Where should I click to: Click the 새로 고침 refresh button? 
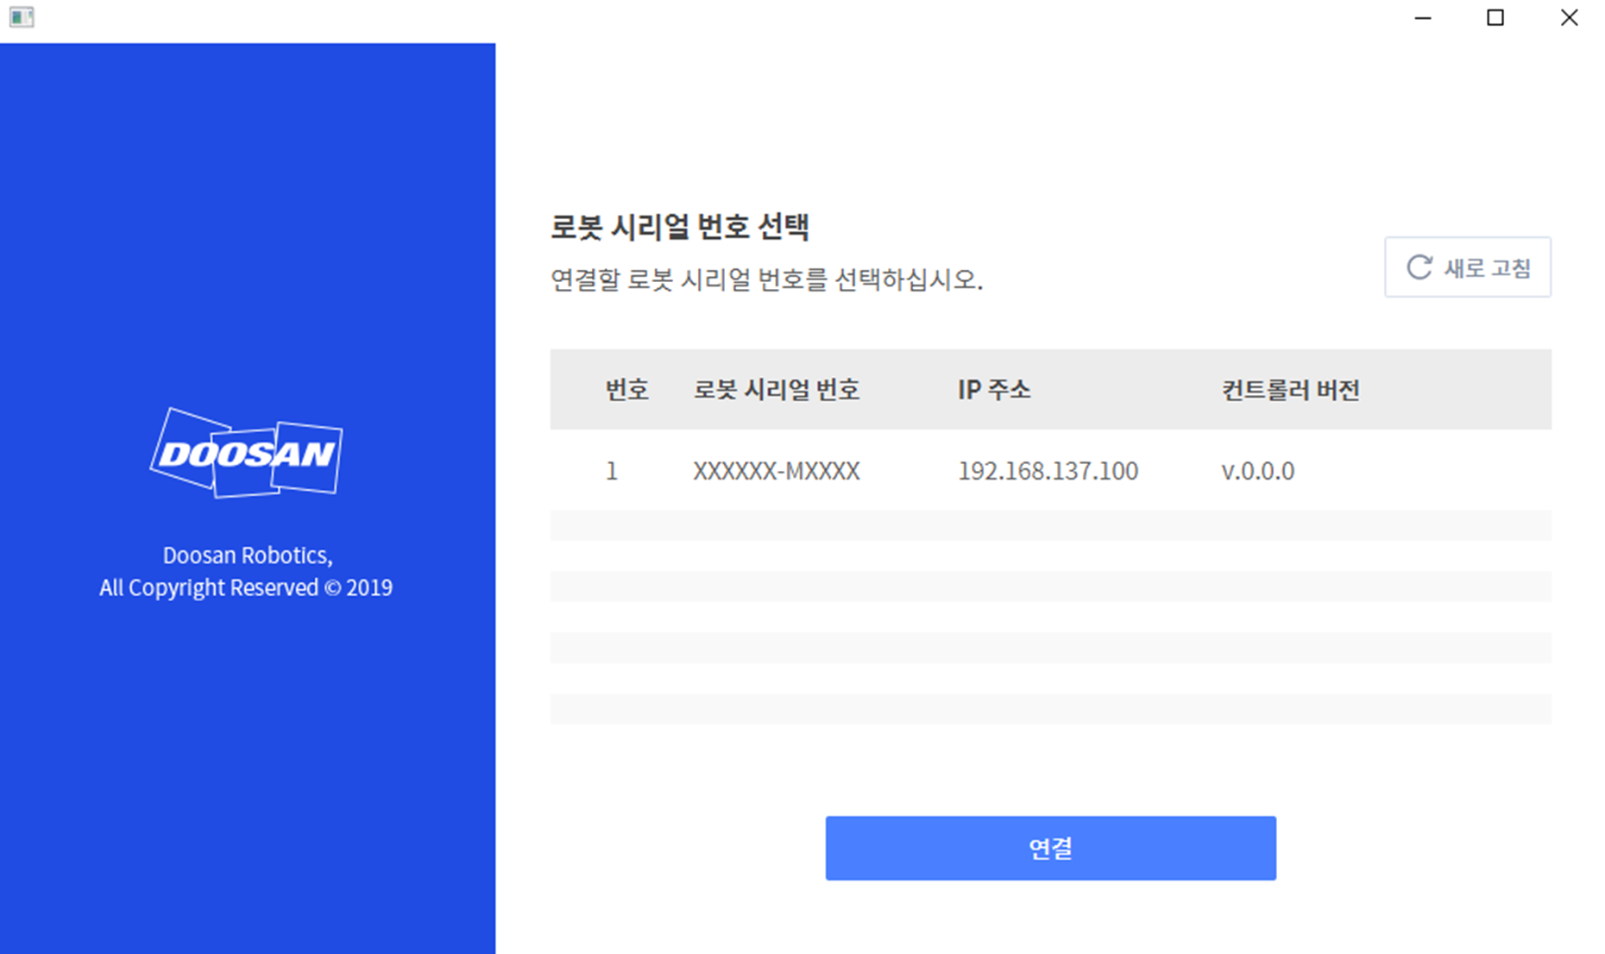coord(1468,267)
